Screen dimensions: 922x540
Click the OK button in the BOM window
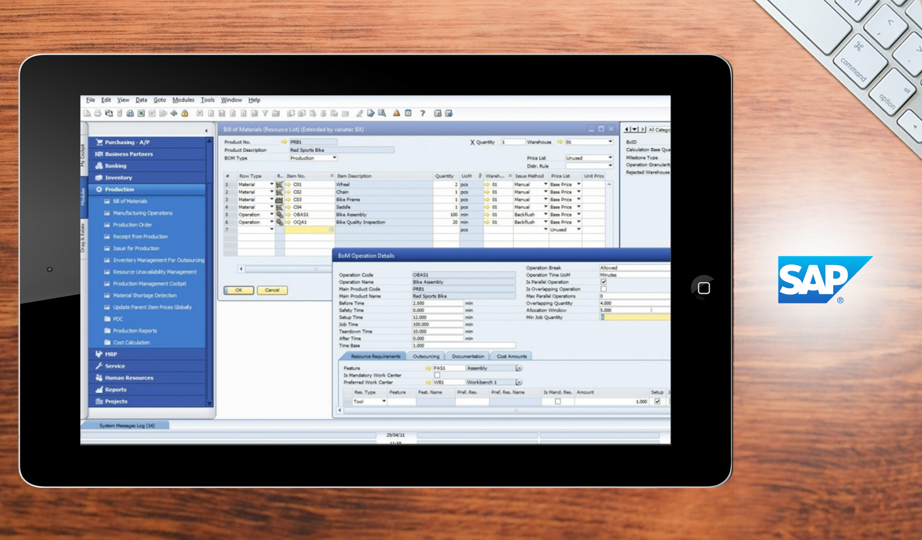238,290
